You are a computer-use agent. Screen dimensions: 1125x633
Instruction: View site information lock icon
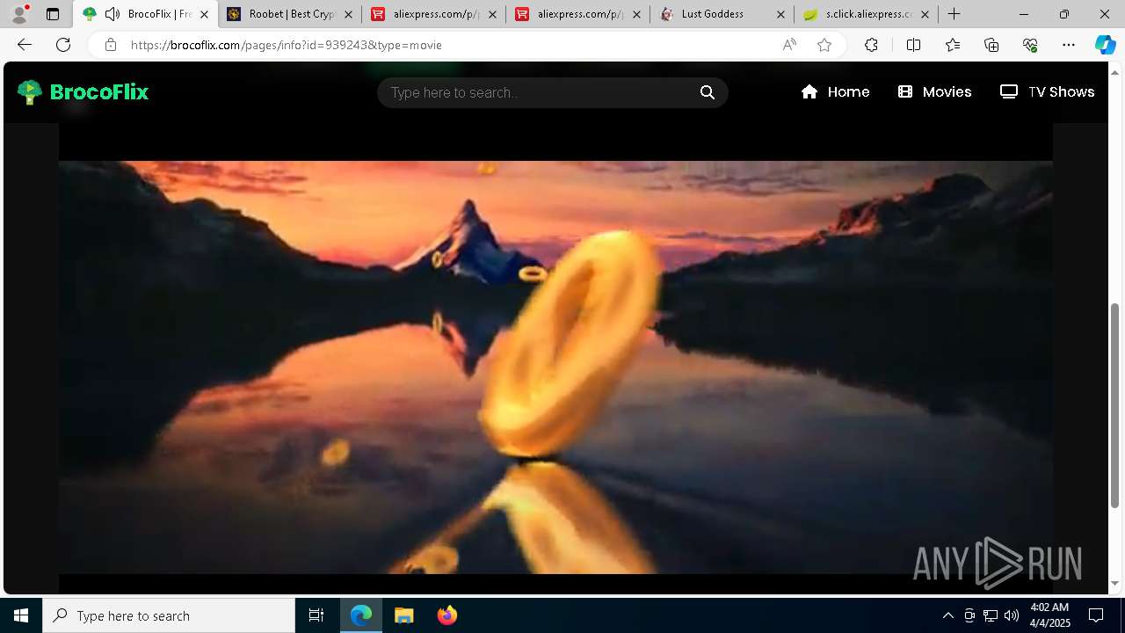[x=111, y=45]
